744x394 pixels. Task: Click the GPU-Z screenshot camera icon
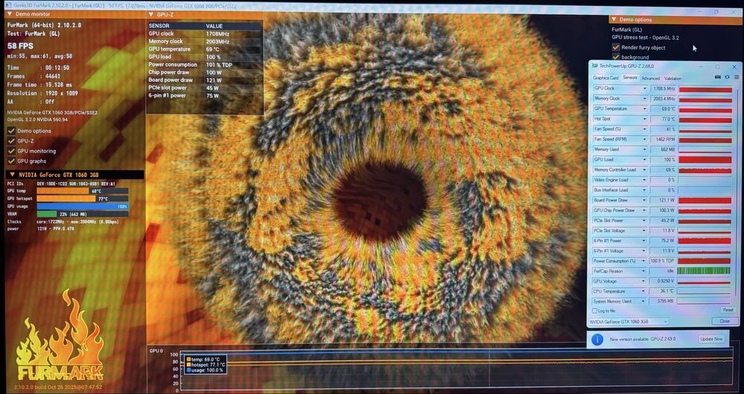pos(718,77)
